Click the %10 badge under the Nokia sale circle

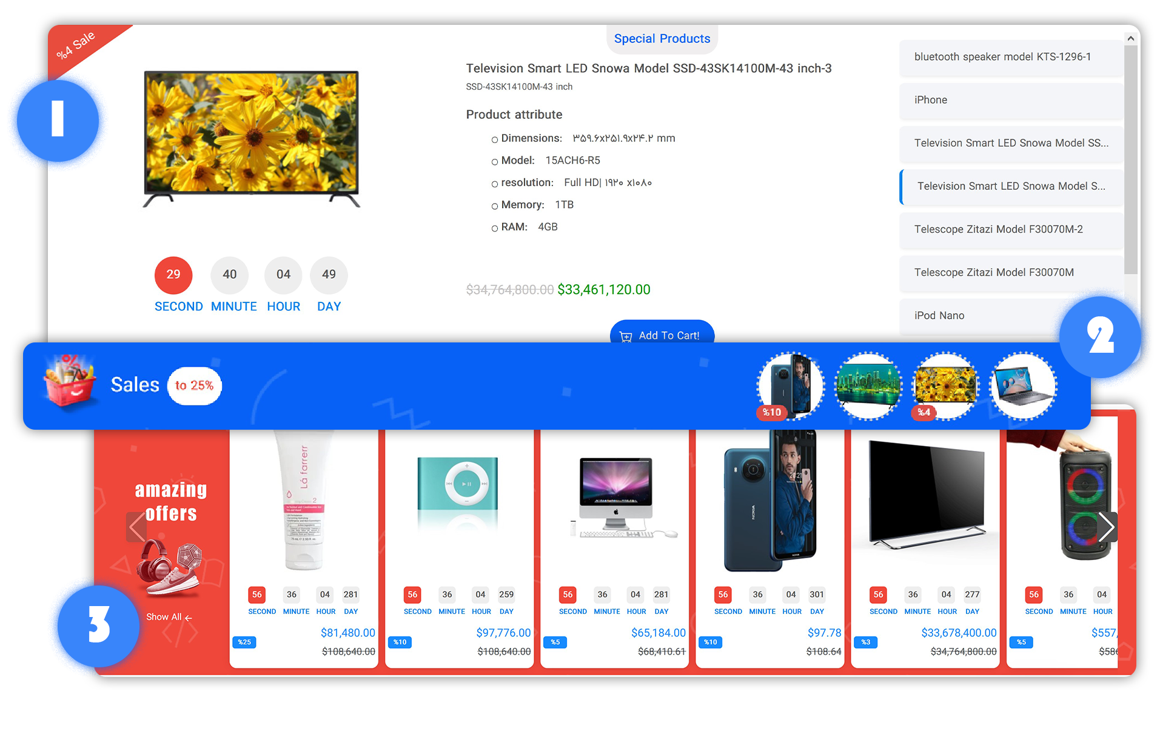pyautogui.click(x=771, y=412)
